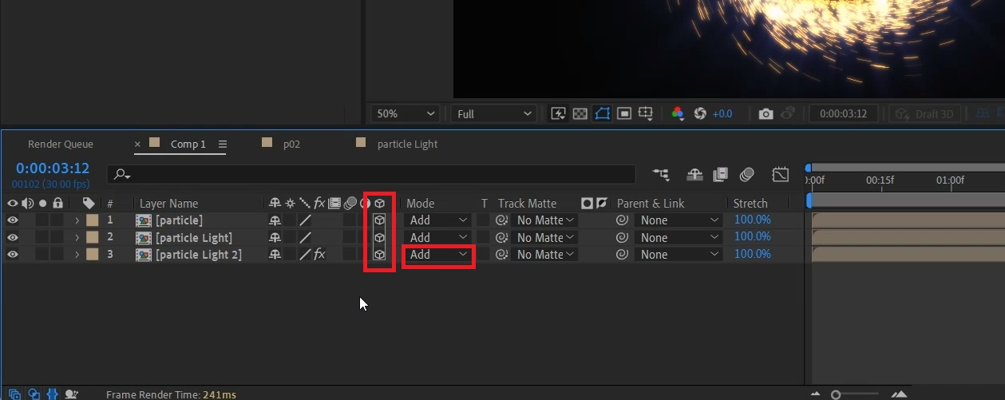The width and height of the screenshot is (1005, 400).
Task: Expand the [particle] layer properties
Action: [x=77, y=220]
